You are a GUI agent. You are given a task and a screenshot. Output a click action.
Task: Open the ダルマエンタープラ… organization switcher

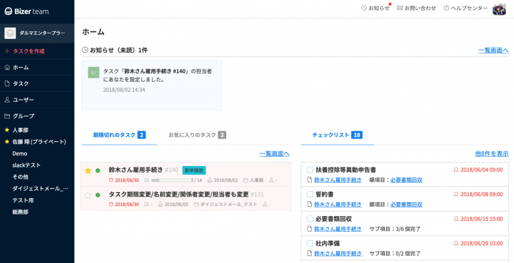tap(37, 33)
